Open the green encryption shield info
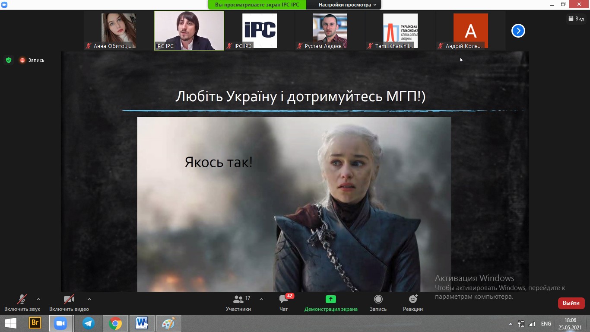 [9, 60]
